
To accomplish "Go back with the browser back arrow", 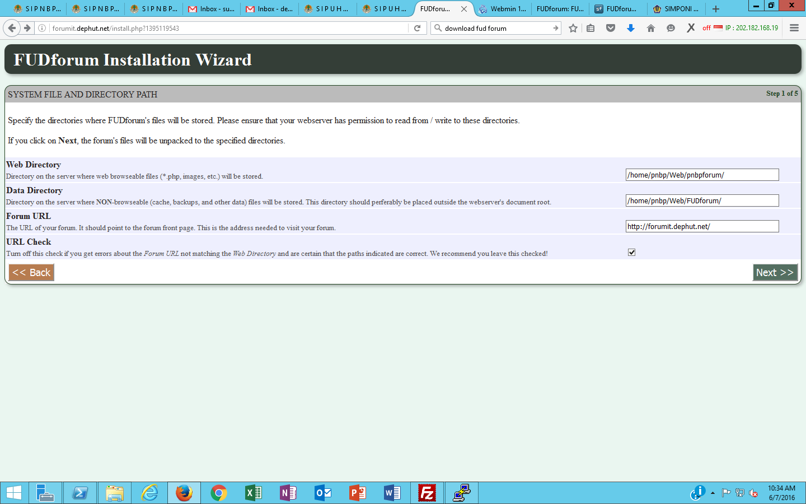I will [12, 28].
